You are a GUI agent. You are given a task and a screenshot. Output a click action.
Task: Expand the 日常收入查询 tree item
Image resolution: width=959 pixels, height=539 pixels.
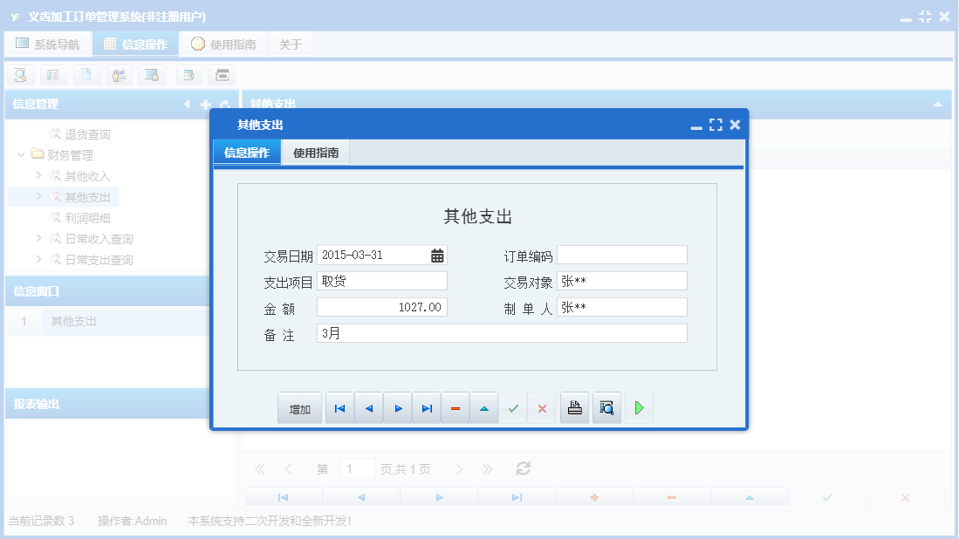[x=38, y=238]
